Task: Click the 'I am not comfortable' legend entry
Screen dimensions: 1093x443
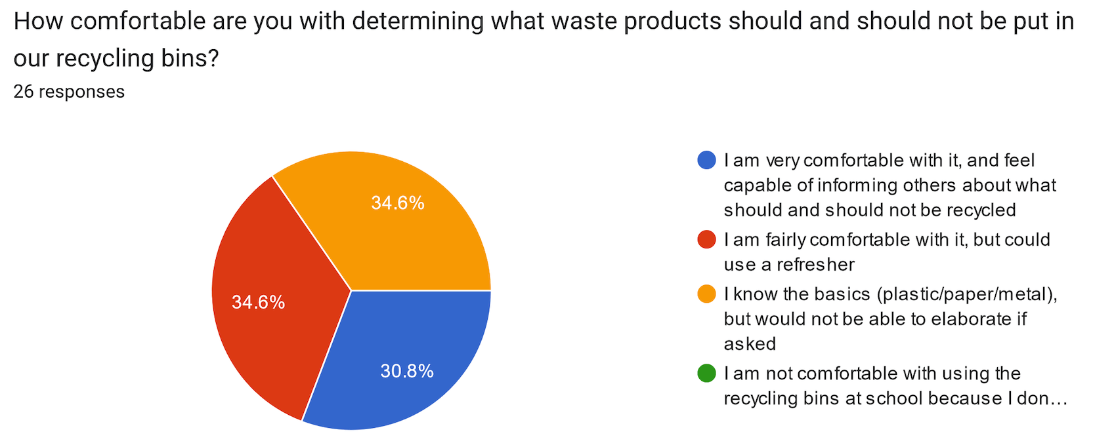Action: coord(872,374)
